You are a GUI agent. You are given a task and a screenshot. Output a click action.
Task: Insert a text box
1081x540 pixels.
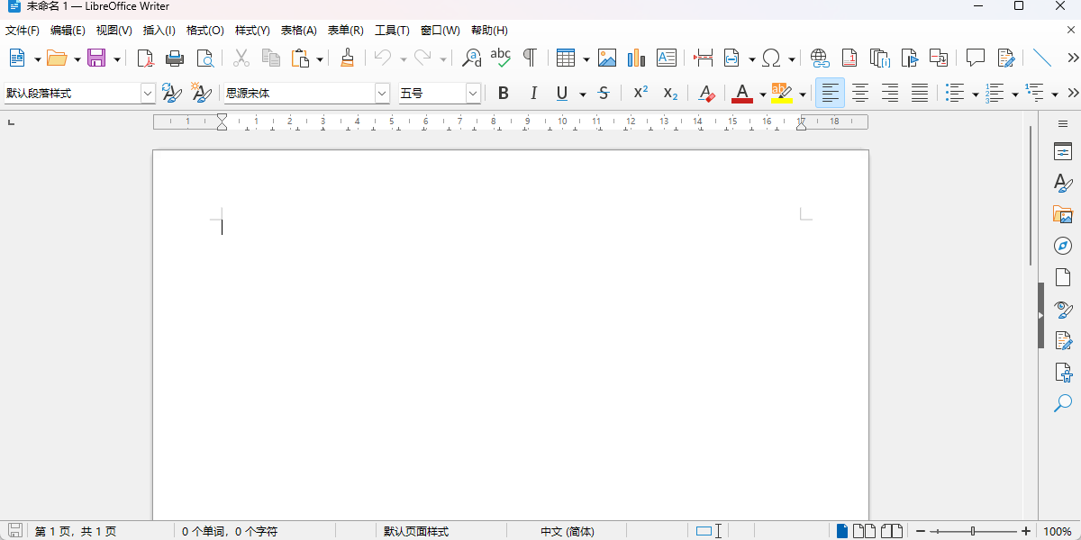tap(667, 58)
